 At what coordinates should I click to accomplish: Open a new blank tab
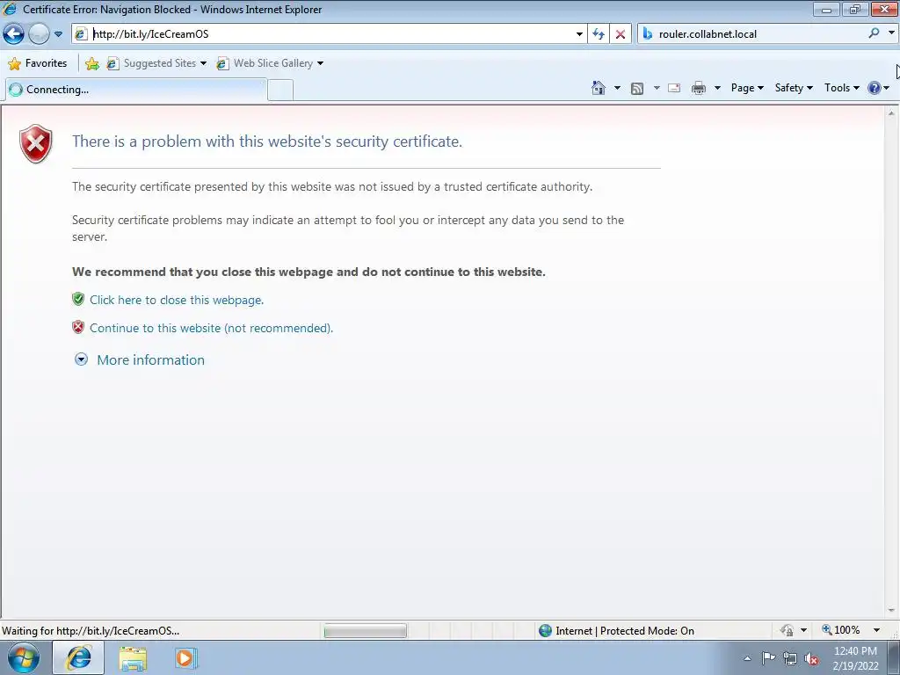tap(280, 91)
